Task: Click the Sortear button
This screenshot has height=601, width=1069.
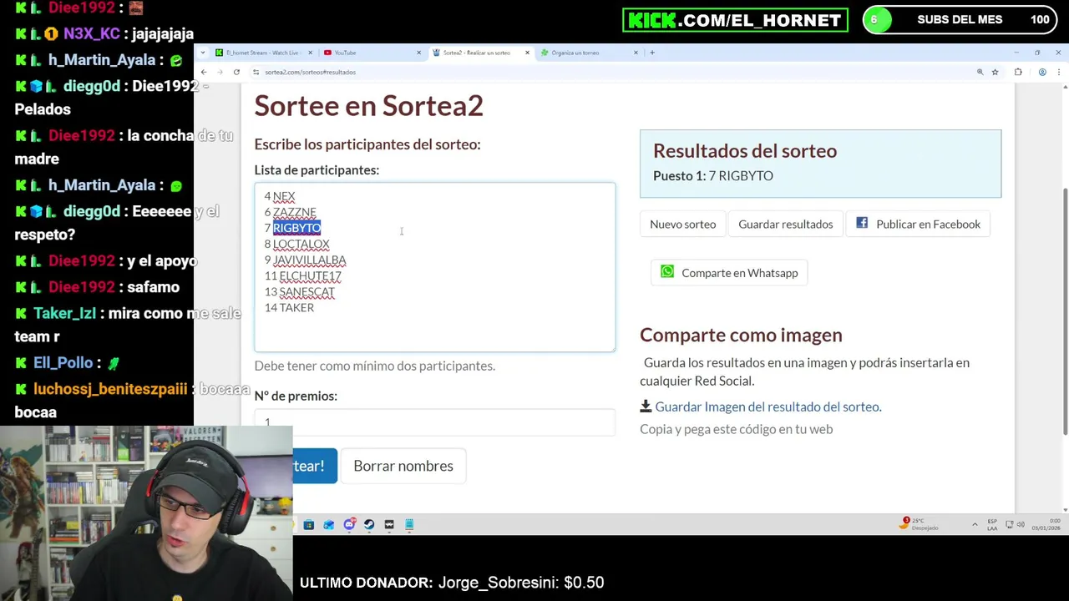Action: 315,466
